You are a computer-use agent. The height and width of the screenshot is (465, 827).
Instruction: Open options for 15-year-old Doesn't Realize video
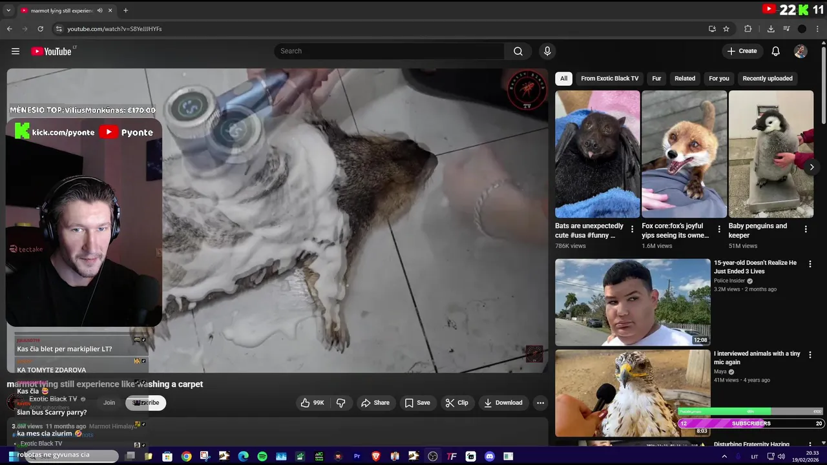pos(810,263)
